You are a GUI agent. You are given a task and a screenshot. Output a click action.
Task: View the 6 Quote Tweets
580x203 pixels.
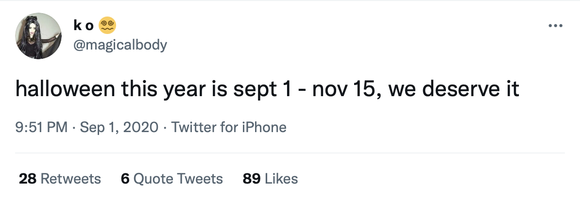[171, 179]
